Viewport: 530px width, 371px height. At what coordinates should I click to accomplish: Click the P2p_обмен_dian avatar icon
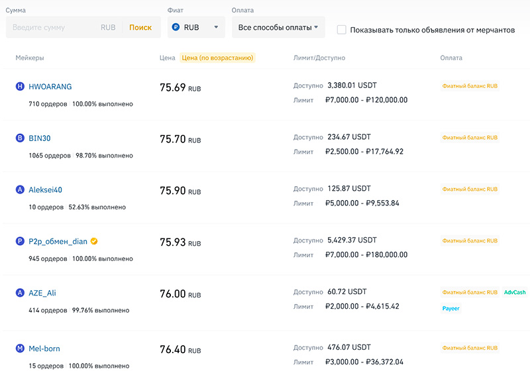pos(20,241)
